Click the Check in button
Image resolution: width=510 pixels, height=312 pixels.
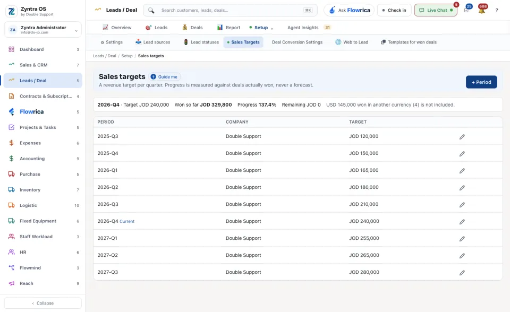pos(394,11)
